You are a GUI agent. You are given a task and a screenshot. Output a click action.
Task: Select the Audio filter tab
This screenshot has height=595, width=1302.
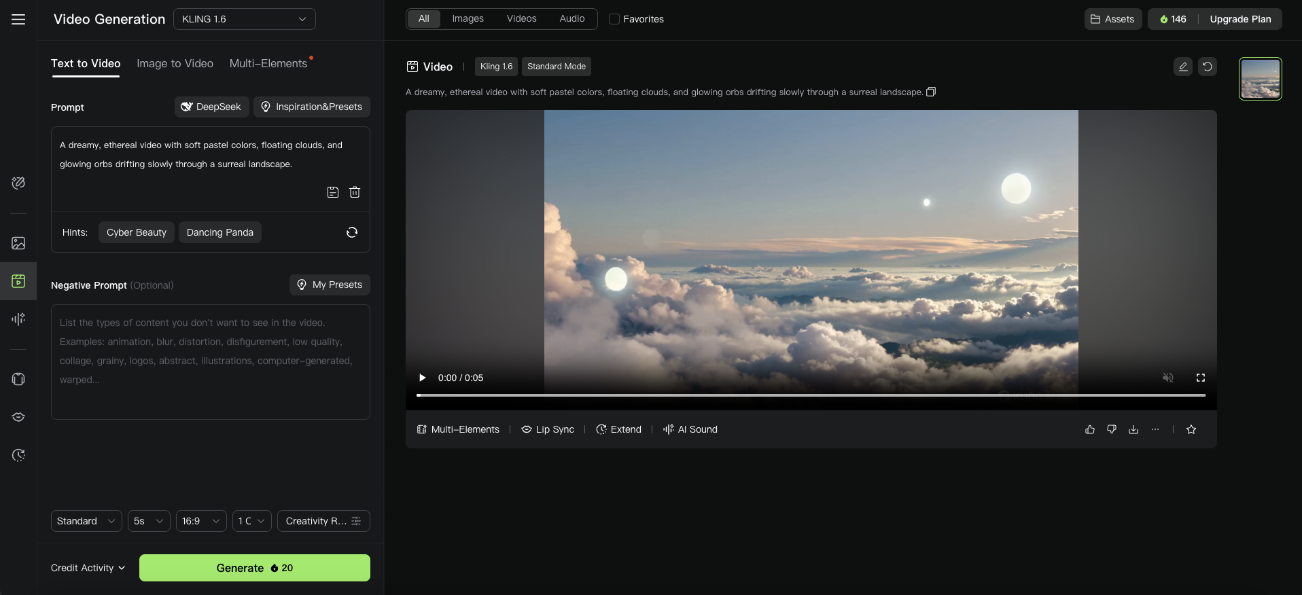pos(572,19)
